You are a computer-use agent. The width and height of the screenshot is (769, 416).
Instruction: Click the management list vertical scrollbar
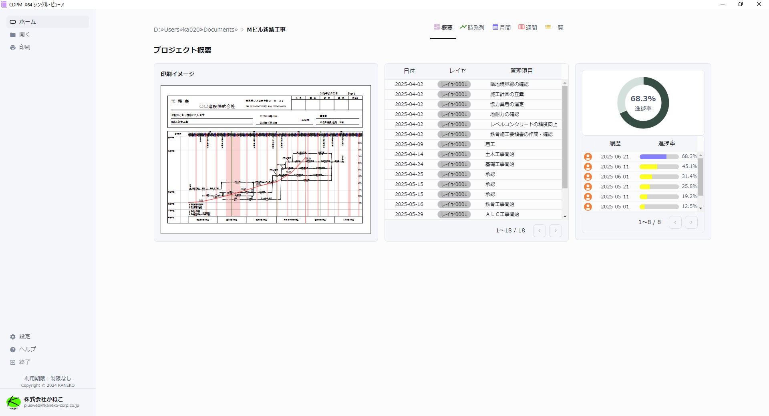[565, 137]
